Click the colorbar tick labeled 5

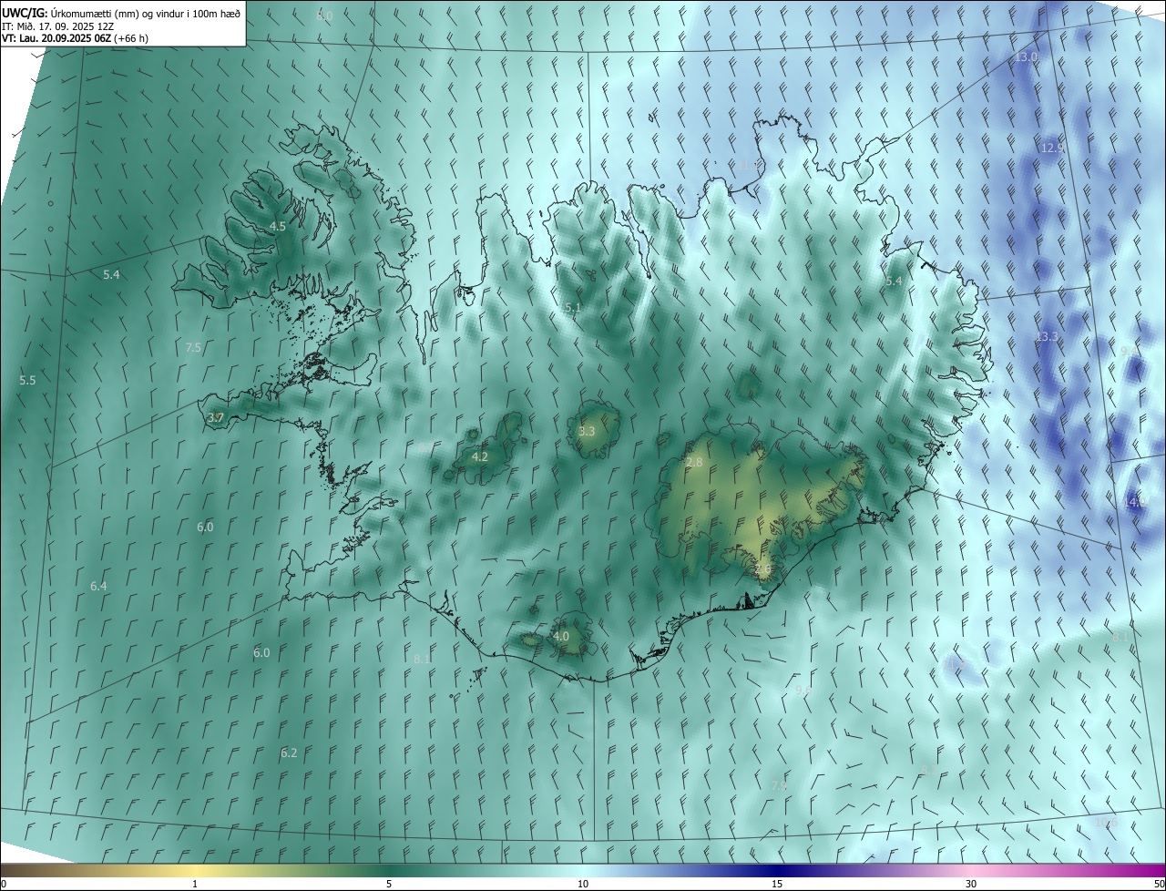(x=389, y=884)
